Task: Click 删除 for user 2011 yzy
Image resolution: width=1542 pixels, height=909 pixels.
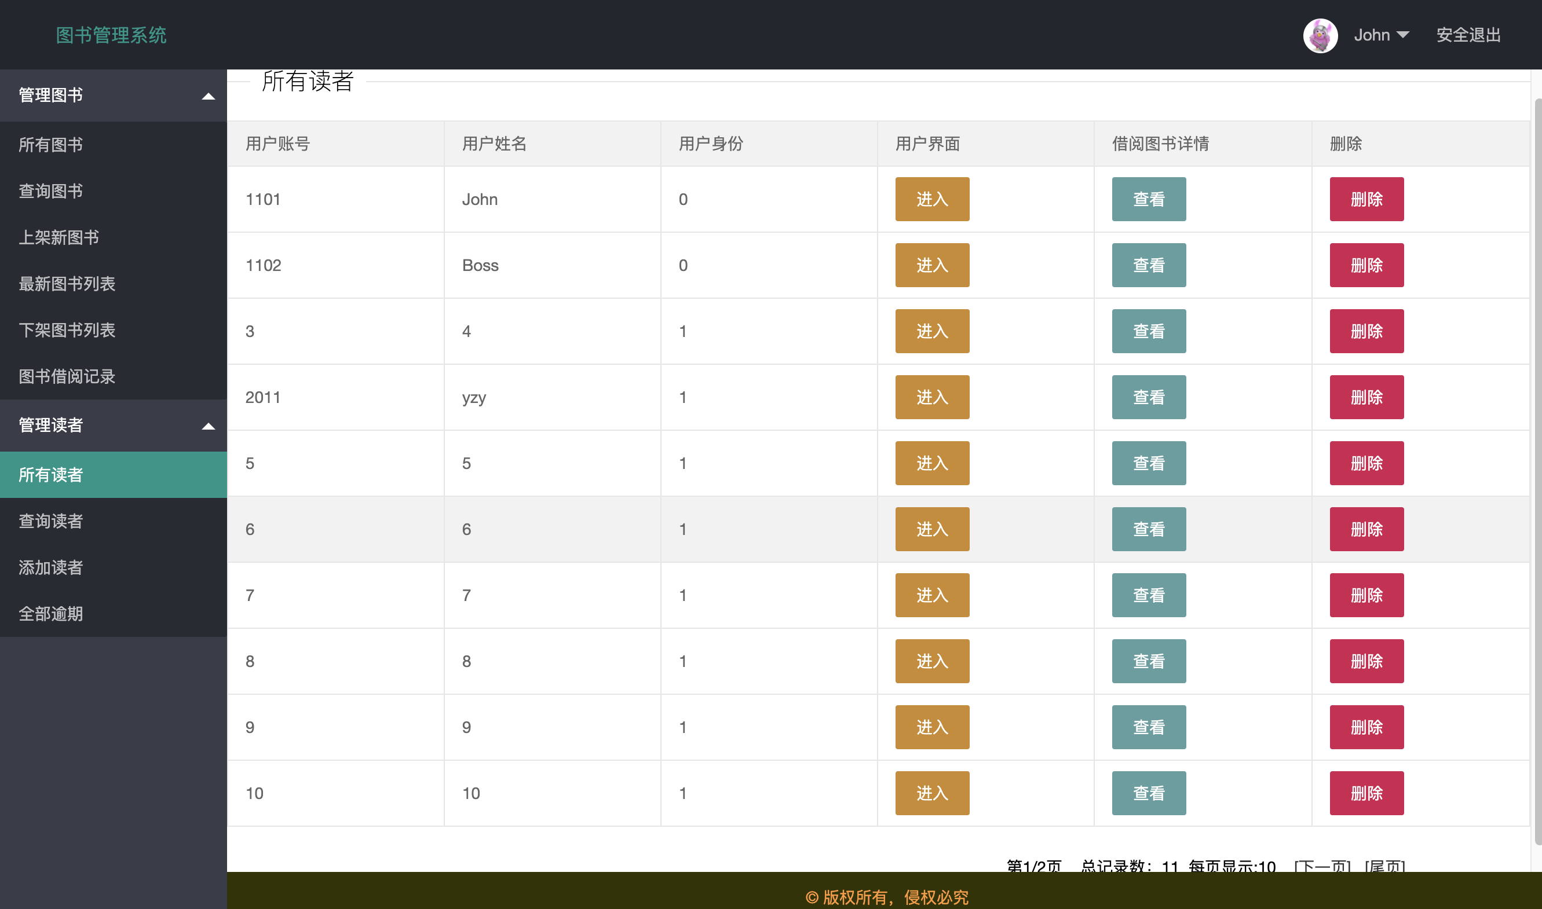Action: click(x=1366, y=397)
